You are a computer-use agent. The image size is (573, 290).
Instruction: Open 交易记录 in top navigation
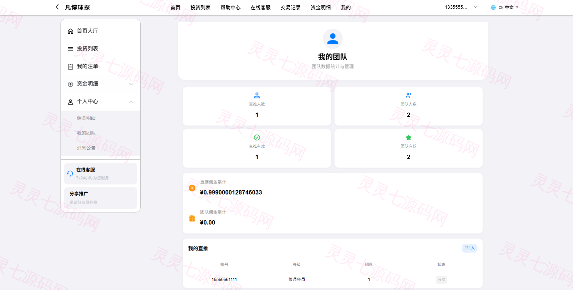pos(291,7)
